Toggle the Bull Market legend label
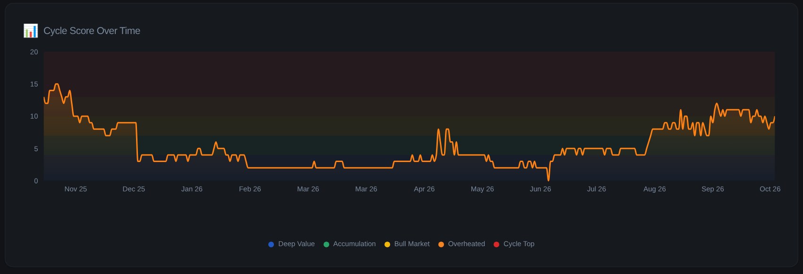803x274 pixels. click(x=412, y=244)
